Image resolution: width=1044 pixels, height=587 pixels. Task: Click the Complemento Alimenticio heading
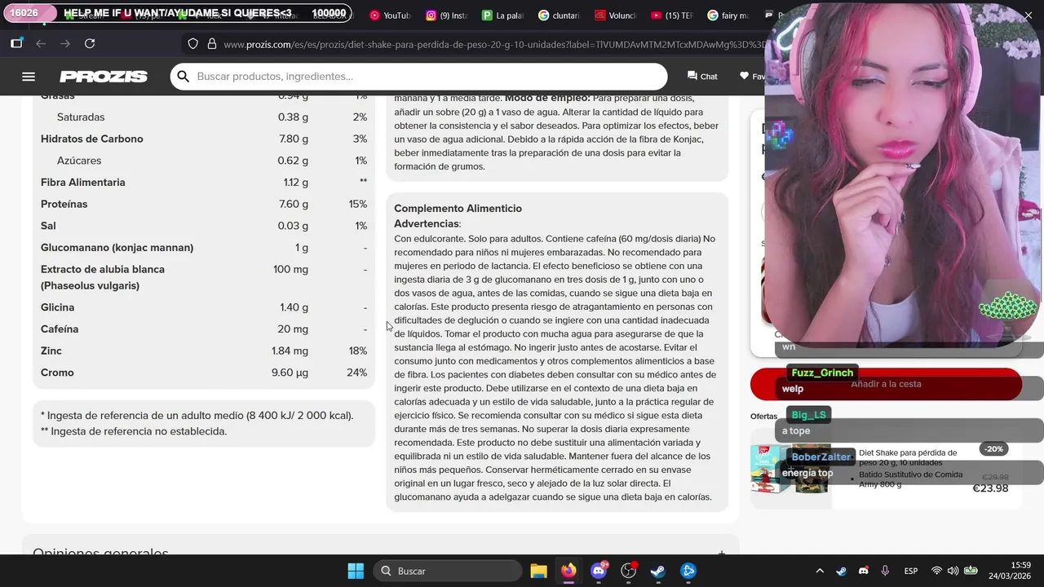(458, 209)
